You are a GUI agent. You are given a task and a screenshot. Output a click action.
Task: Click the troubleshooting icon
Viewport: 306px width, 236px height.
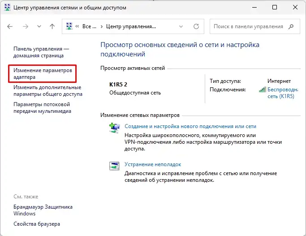point(114,166)
